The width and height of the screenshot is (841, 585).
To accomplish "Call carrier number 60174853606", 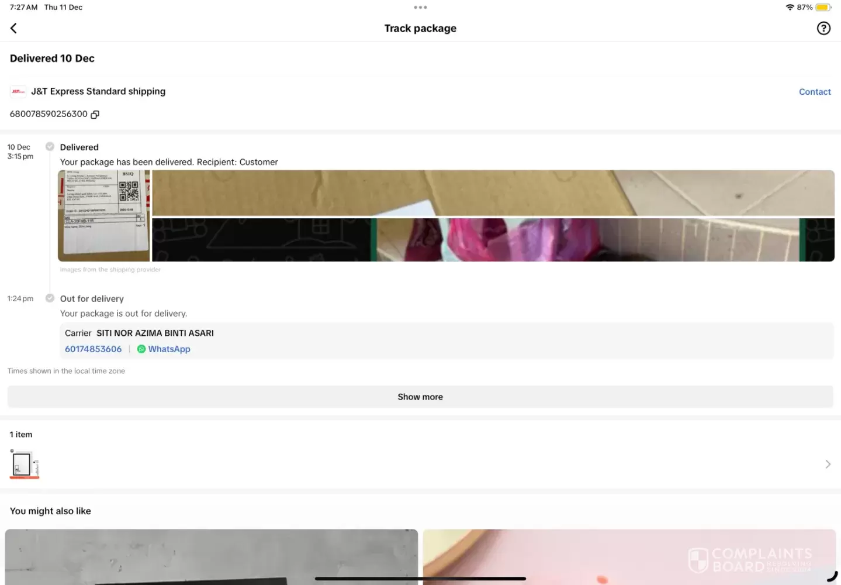I will coord(94,349).
